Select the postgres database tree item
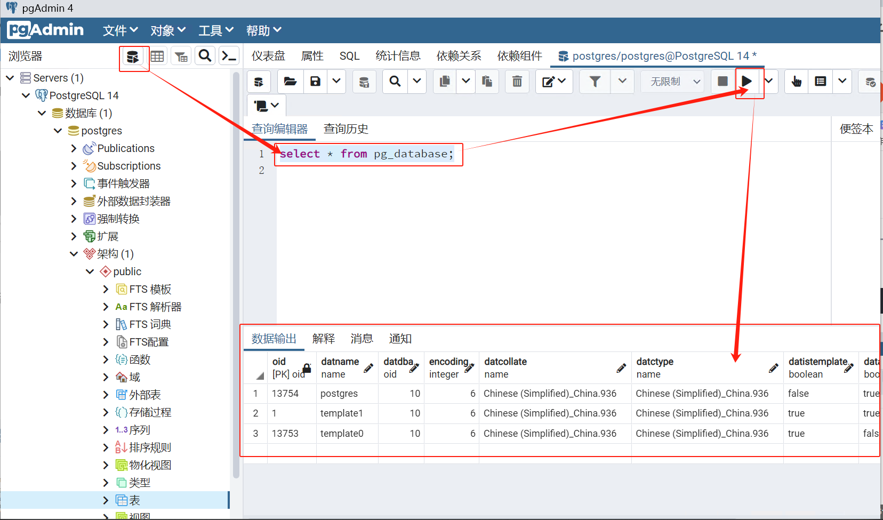The image size is (883, 520). pos(101,131)
